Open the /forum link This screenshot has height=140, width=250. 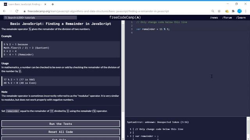[227, 17]
